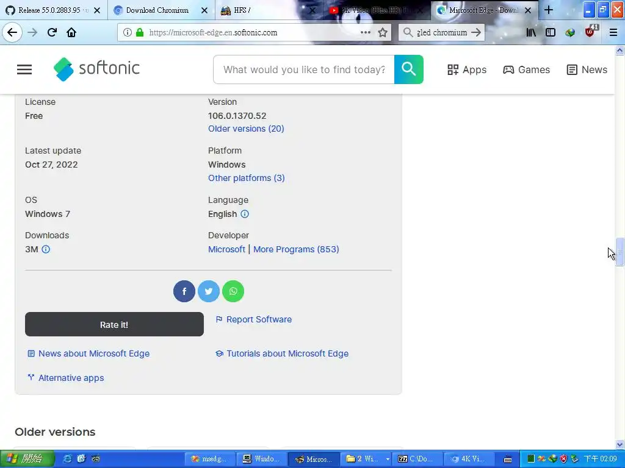The height and width of the screenshot is (468, 625).
Task: Show site information circle-i icon in address bar
Action: [x=127, y=32]
